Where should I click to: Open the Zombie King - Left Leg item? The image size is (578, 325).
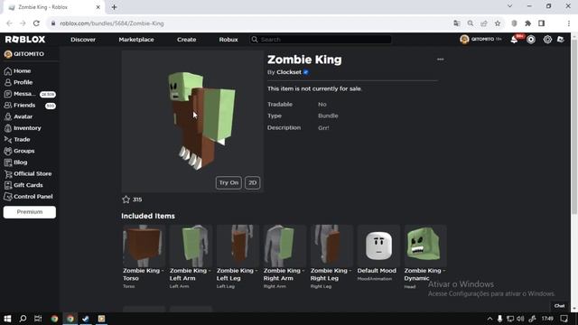click(238, 256)
